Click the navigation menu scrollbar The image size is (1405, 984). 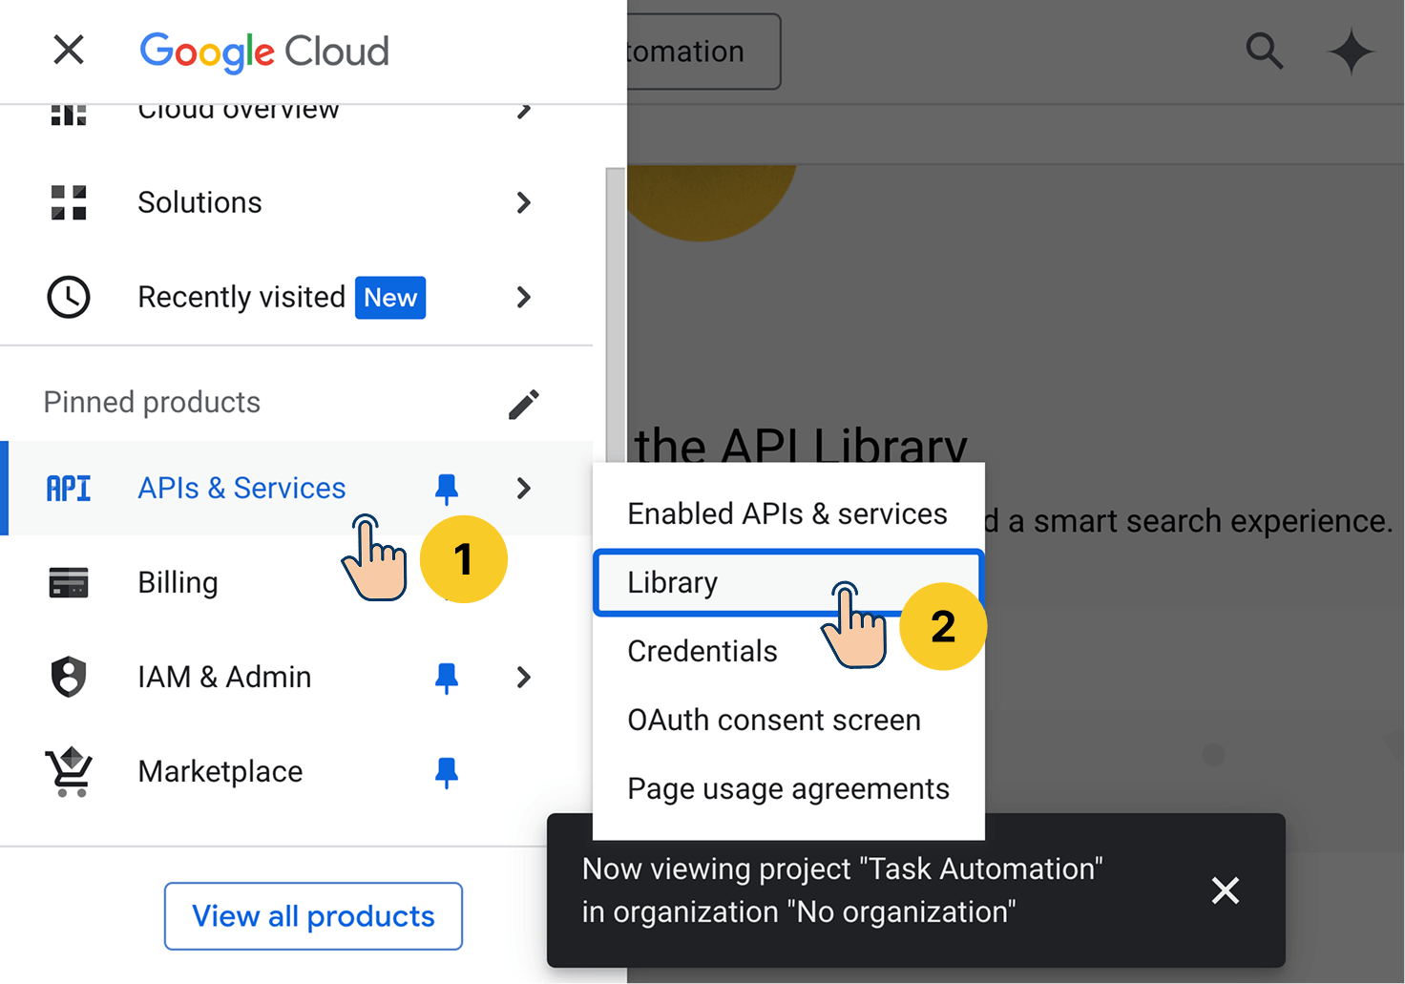coord(615,315)
